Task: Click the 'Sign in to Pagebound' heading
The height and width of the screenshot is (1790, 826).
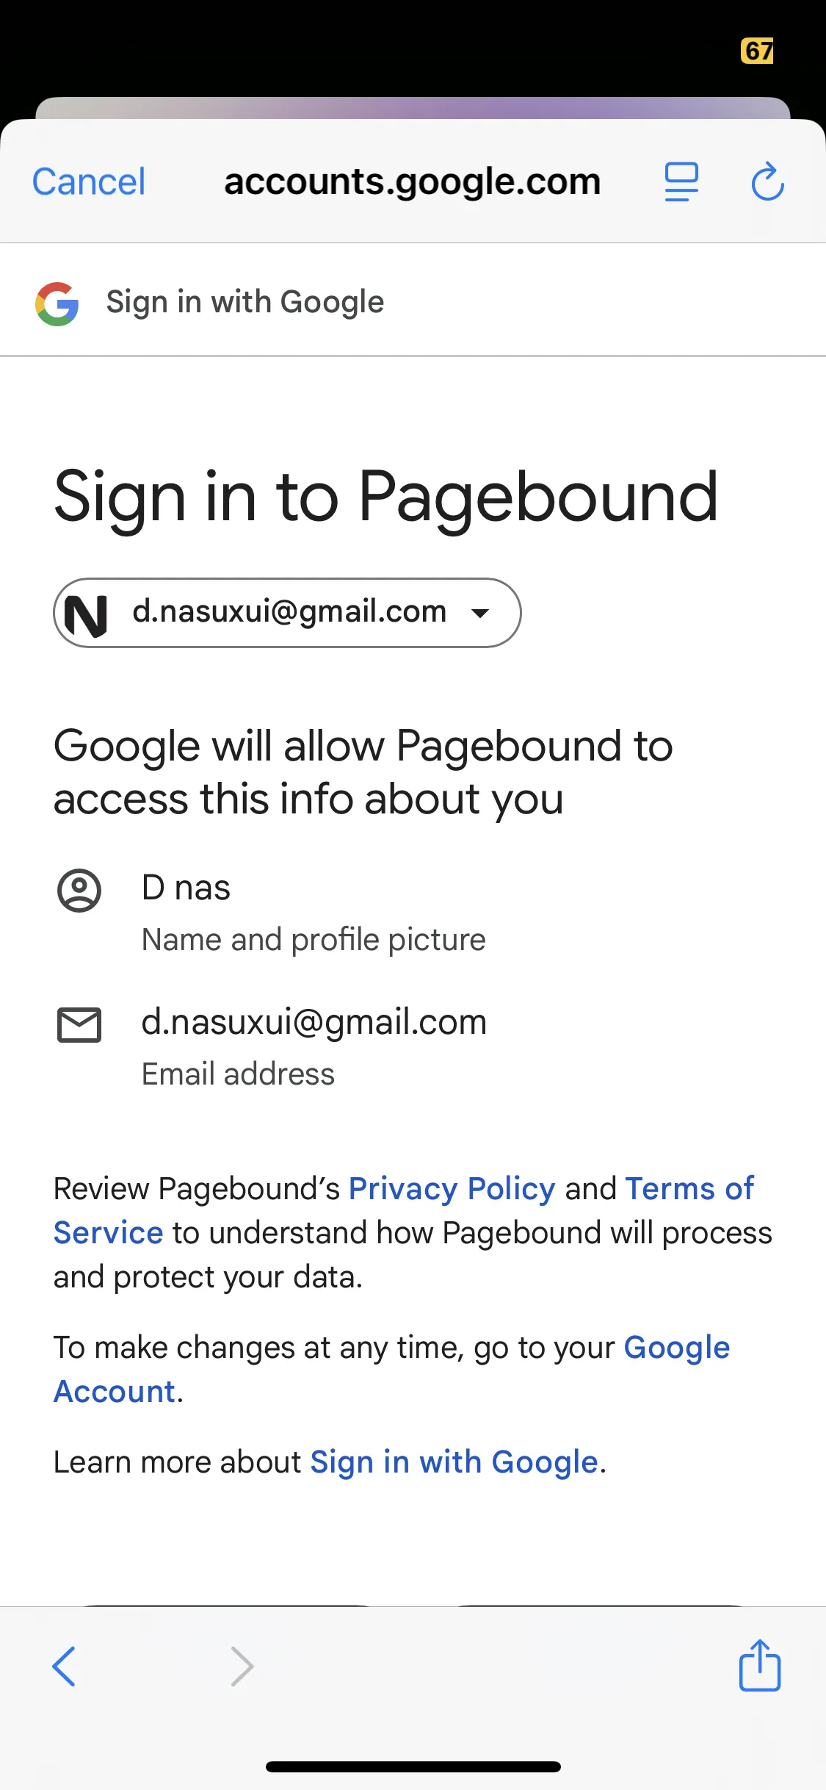Action: (386, 497)
